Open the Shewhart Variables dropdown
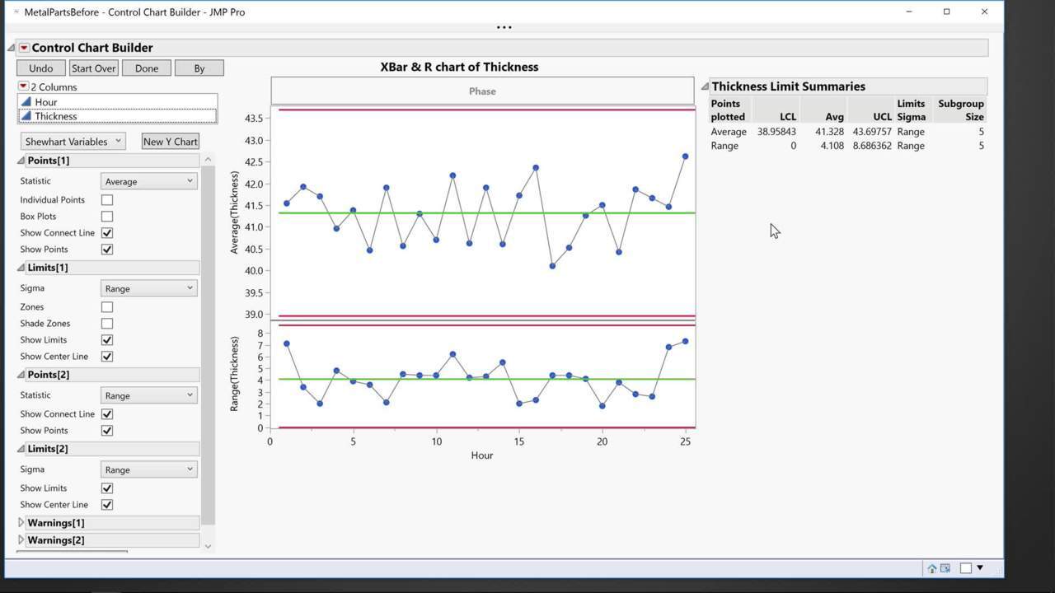1055x593 pixels. click(x=73, y=142)
